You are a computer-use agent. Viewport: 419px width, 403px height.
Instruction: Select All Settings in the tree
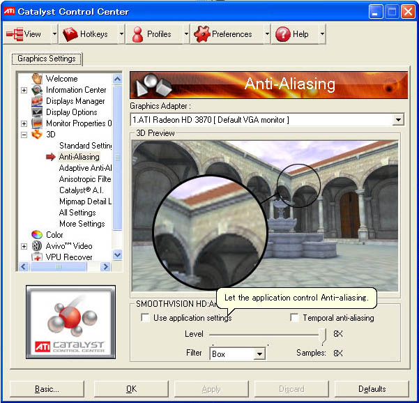click(77, 213)
